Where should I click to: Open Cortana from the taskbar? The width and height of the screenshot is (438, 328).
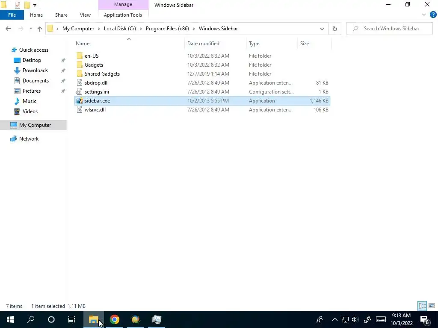pos(51,319)
